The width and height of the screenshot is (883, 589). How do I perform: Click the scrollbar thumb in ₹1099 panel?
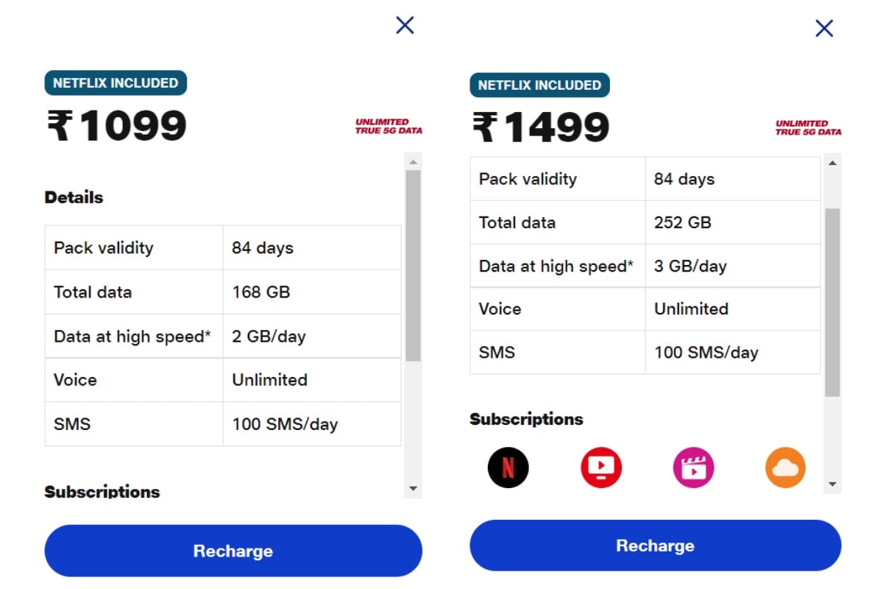413,266
